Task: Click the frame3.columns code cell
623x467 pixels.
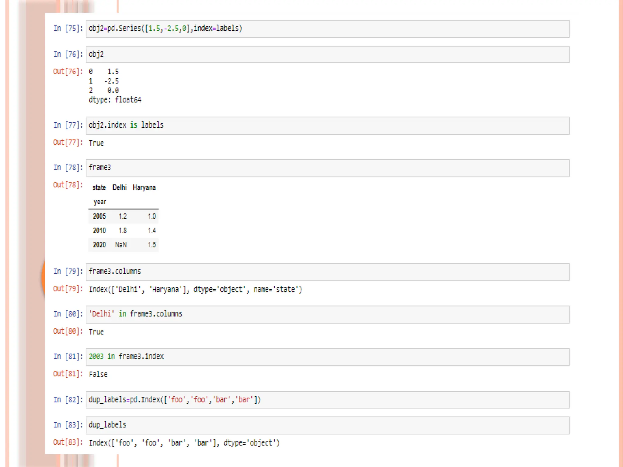Action: [x=328, y=272]
